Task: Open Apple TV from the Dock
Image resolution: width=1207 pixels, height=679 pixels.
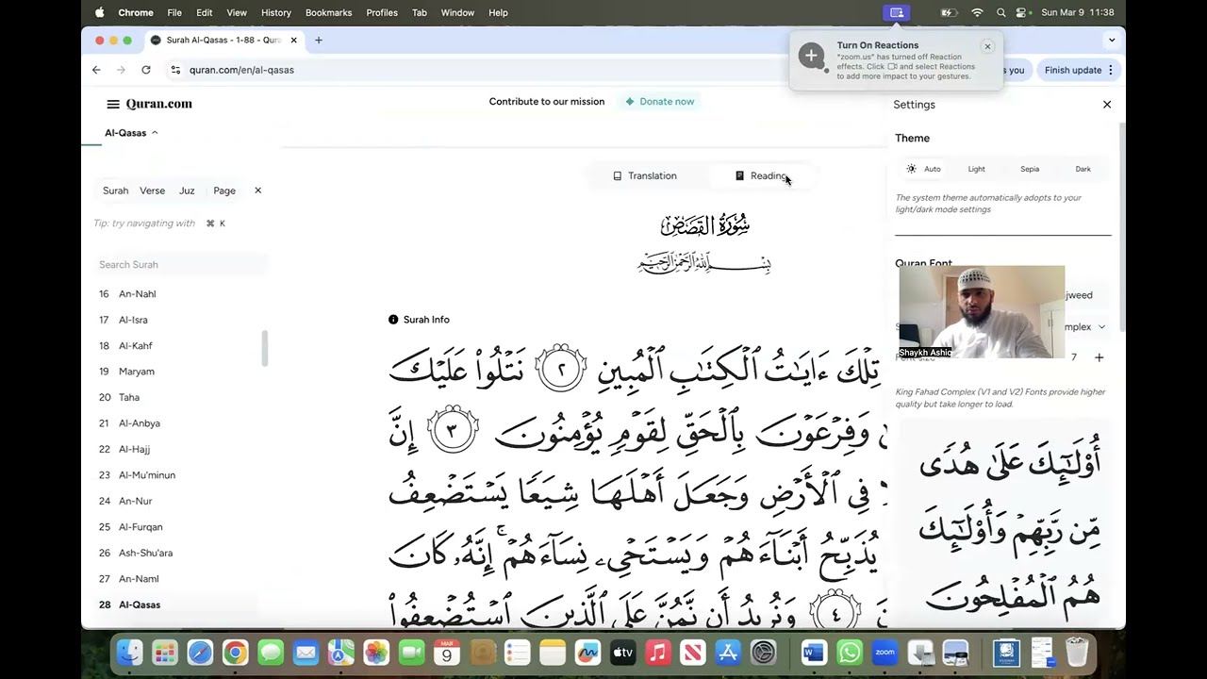Action: [x=623, y=653]
